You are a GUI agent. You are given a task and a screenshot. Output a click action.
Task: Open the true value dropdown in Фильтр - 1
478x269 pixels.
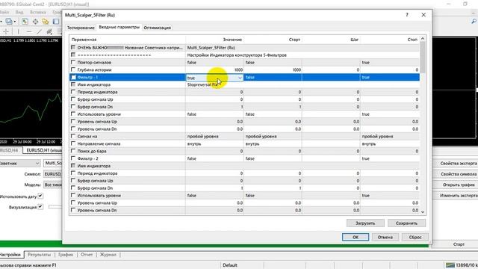[240, 78]
